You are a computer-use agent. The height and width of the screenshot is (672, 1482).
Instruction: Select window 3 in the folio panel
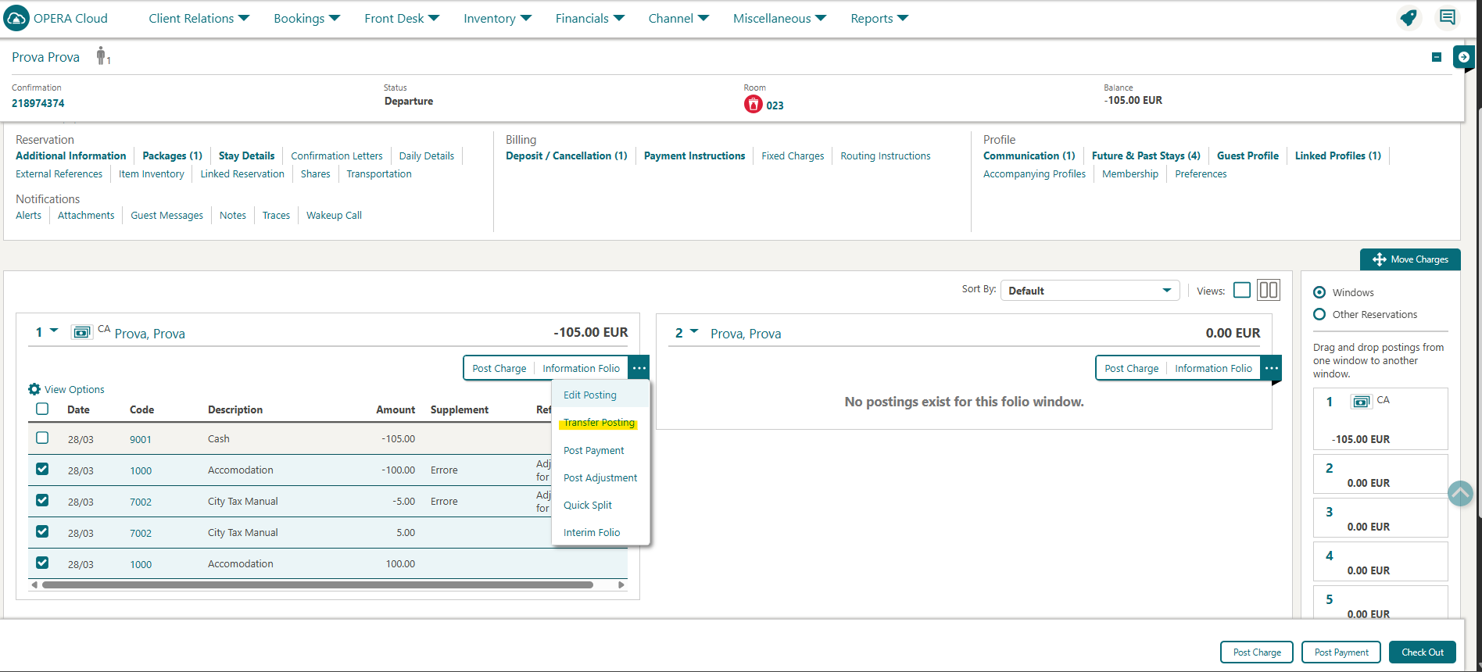pos(1380,518)
